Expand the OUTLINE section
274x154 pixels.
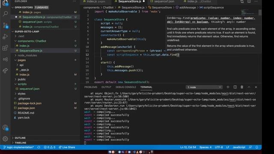(x=20, y=138)
